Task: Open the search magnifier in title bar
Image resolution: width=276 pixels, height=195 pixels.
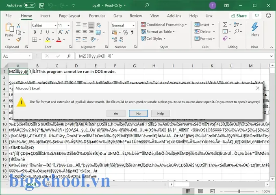Action: click(147, 5)
